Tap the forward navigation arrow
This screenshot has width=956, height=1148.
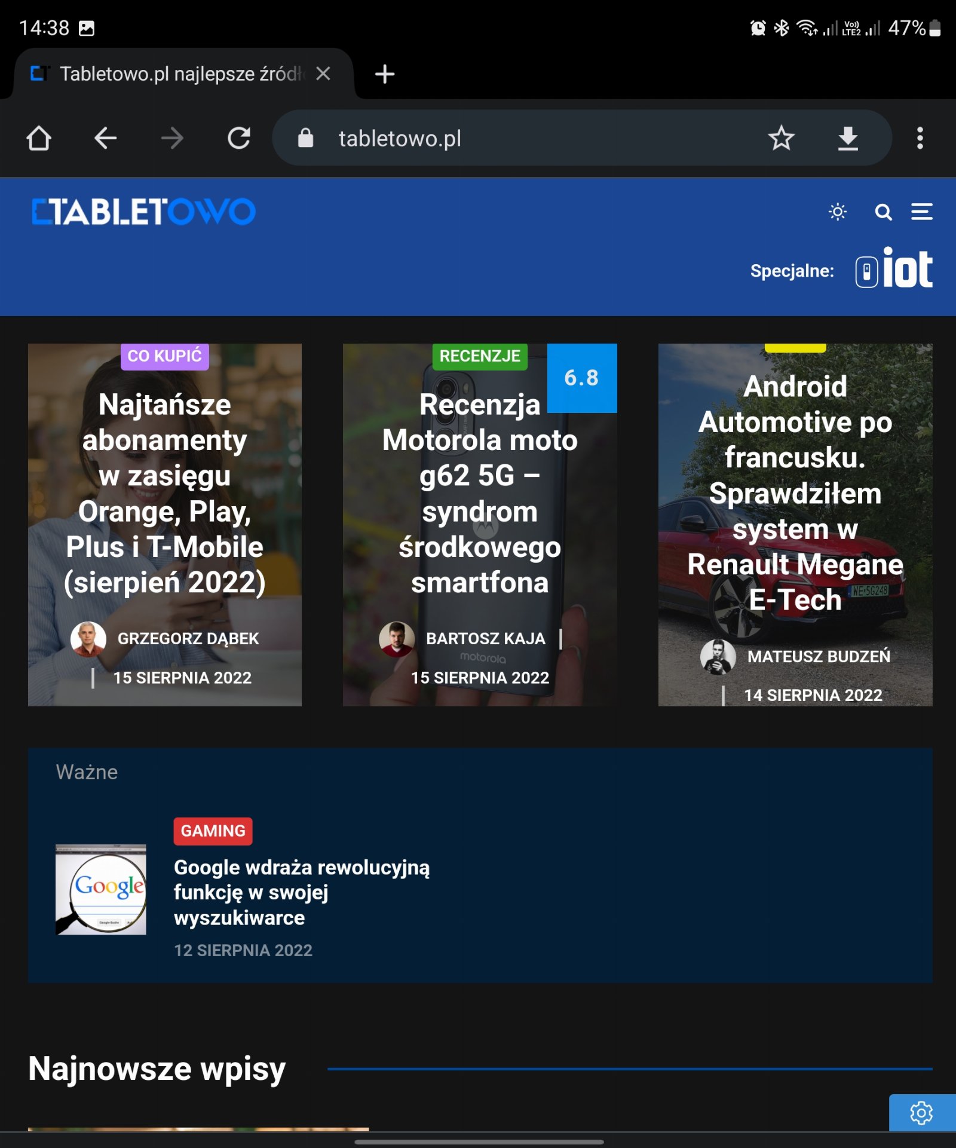[x=172, y=138]
